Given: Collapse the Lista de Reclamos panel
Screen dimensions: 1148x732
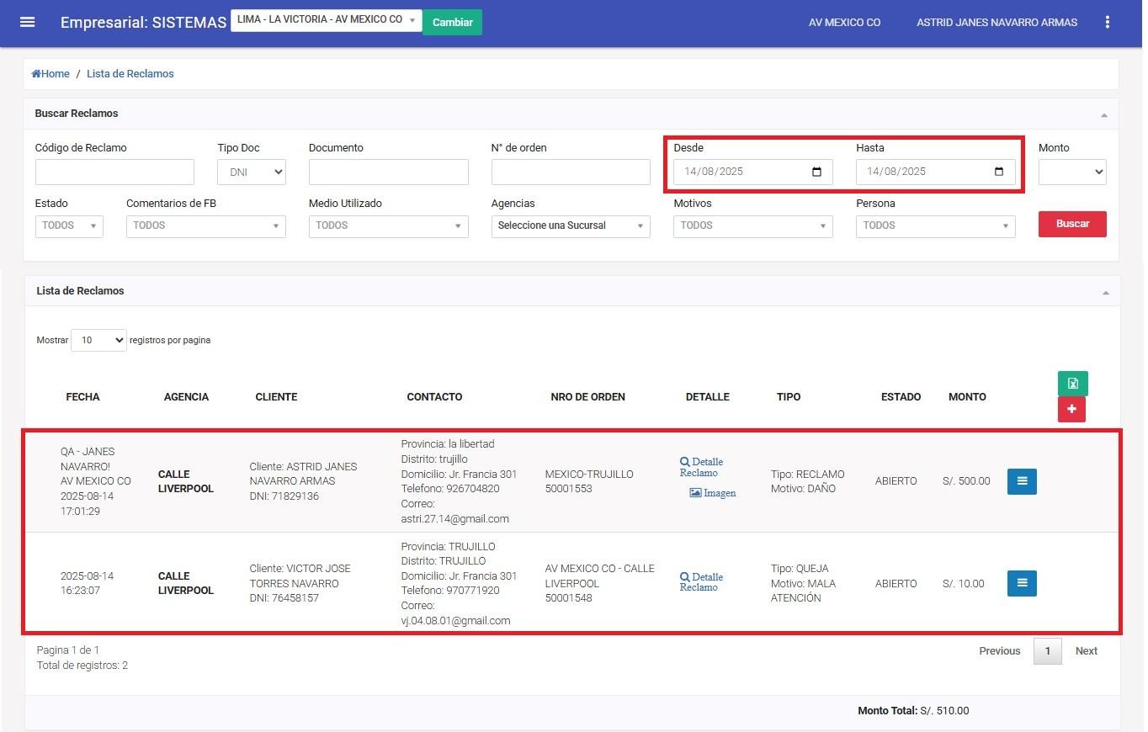Looking at the screenshot, I should coord(1105,292).
